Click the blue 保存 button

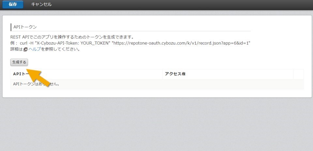[13, 4]
